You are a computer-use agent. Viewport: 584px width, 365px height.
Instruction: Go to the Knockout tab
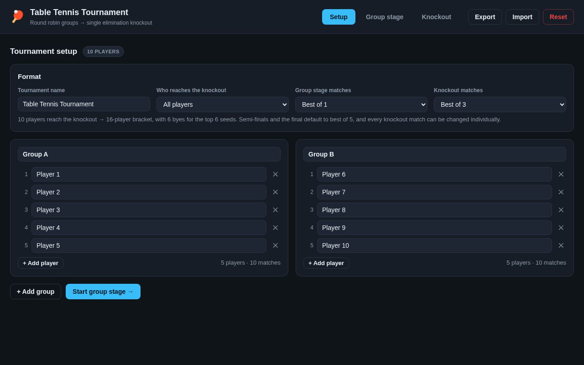pos(436,17)
